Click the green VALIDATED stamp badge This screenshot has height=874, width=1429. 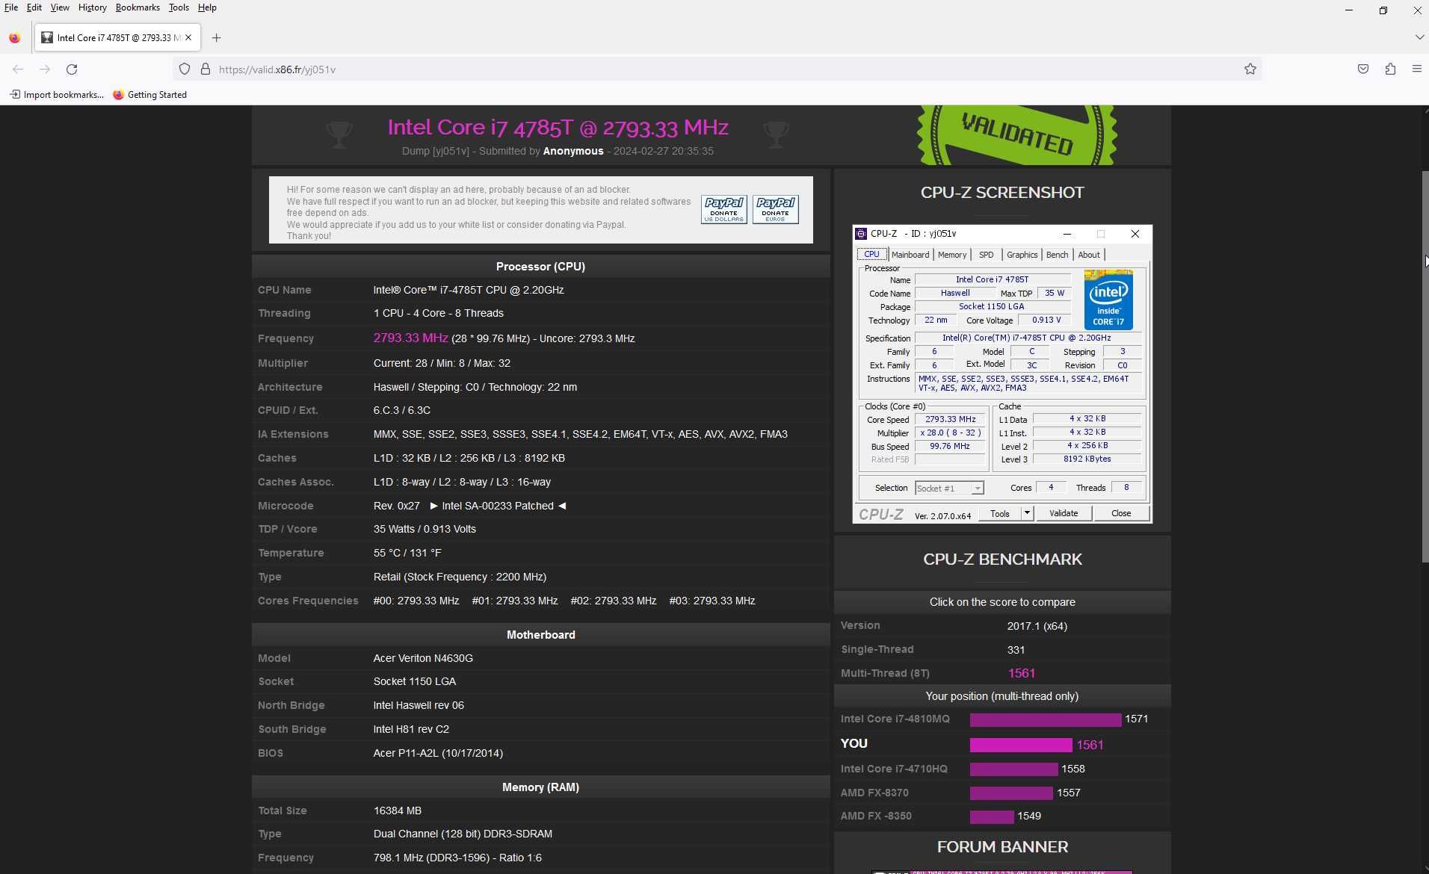tap(1017, 135)
